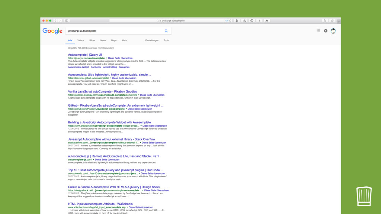Open the Awesomplete Ultra lightweight result
381x214 pixels.
tap(109, 75)
